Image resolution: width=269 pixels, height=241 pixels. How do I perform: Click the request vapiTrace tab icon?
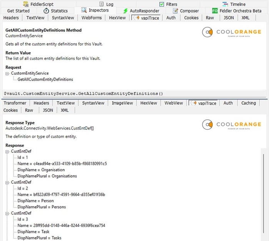136,18
